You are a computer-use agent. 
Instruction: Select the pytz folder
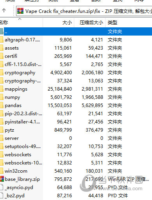click(9, 130)
